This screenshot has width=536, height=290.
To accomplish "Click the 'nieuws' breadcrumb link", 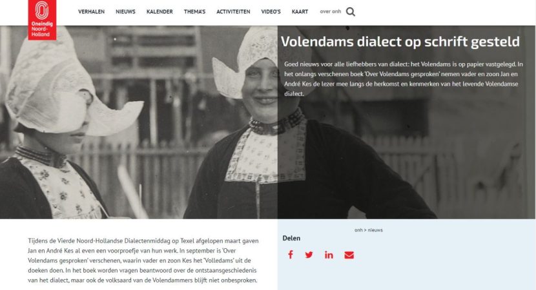I will (x=375, y=230).
